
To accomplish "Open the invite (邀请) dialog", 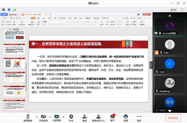I will coord(84,116).
